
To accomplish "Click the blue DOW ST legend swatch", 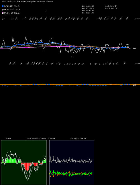I will pos(3,6).
